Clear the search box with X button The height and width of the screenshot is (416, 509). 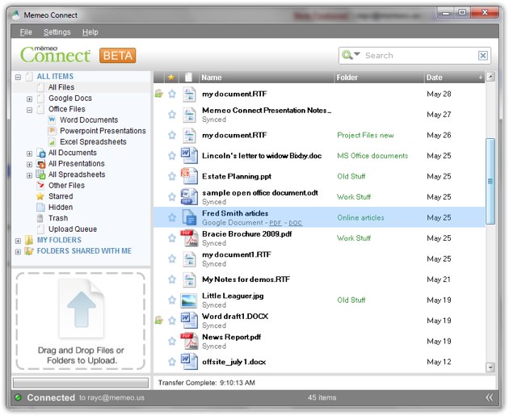point(482,56)
